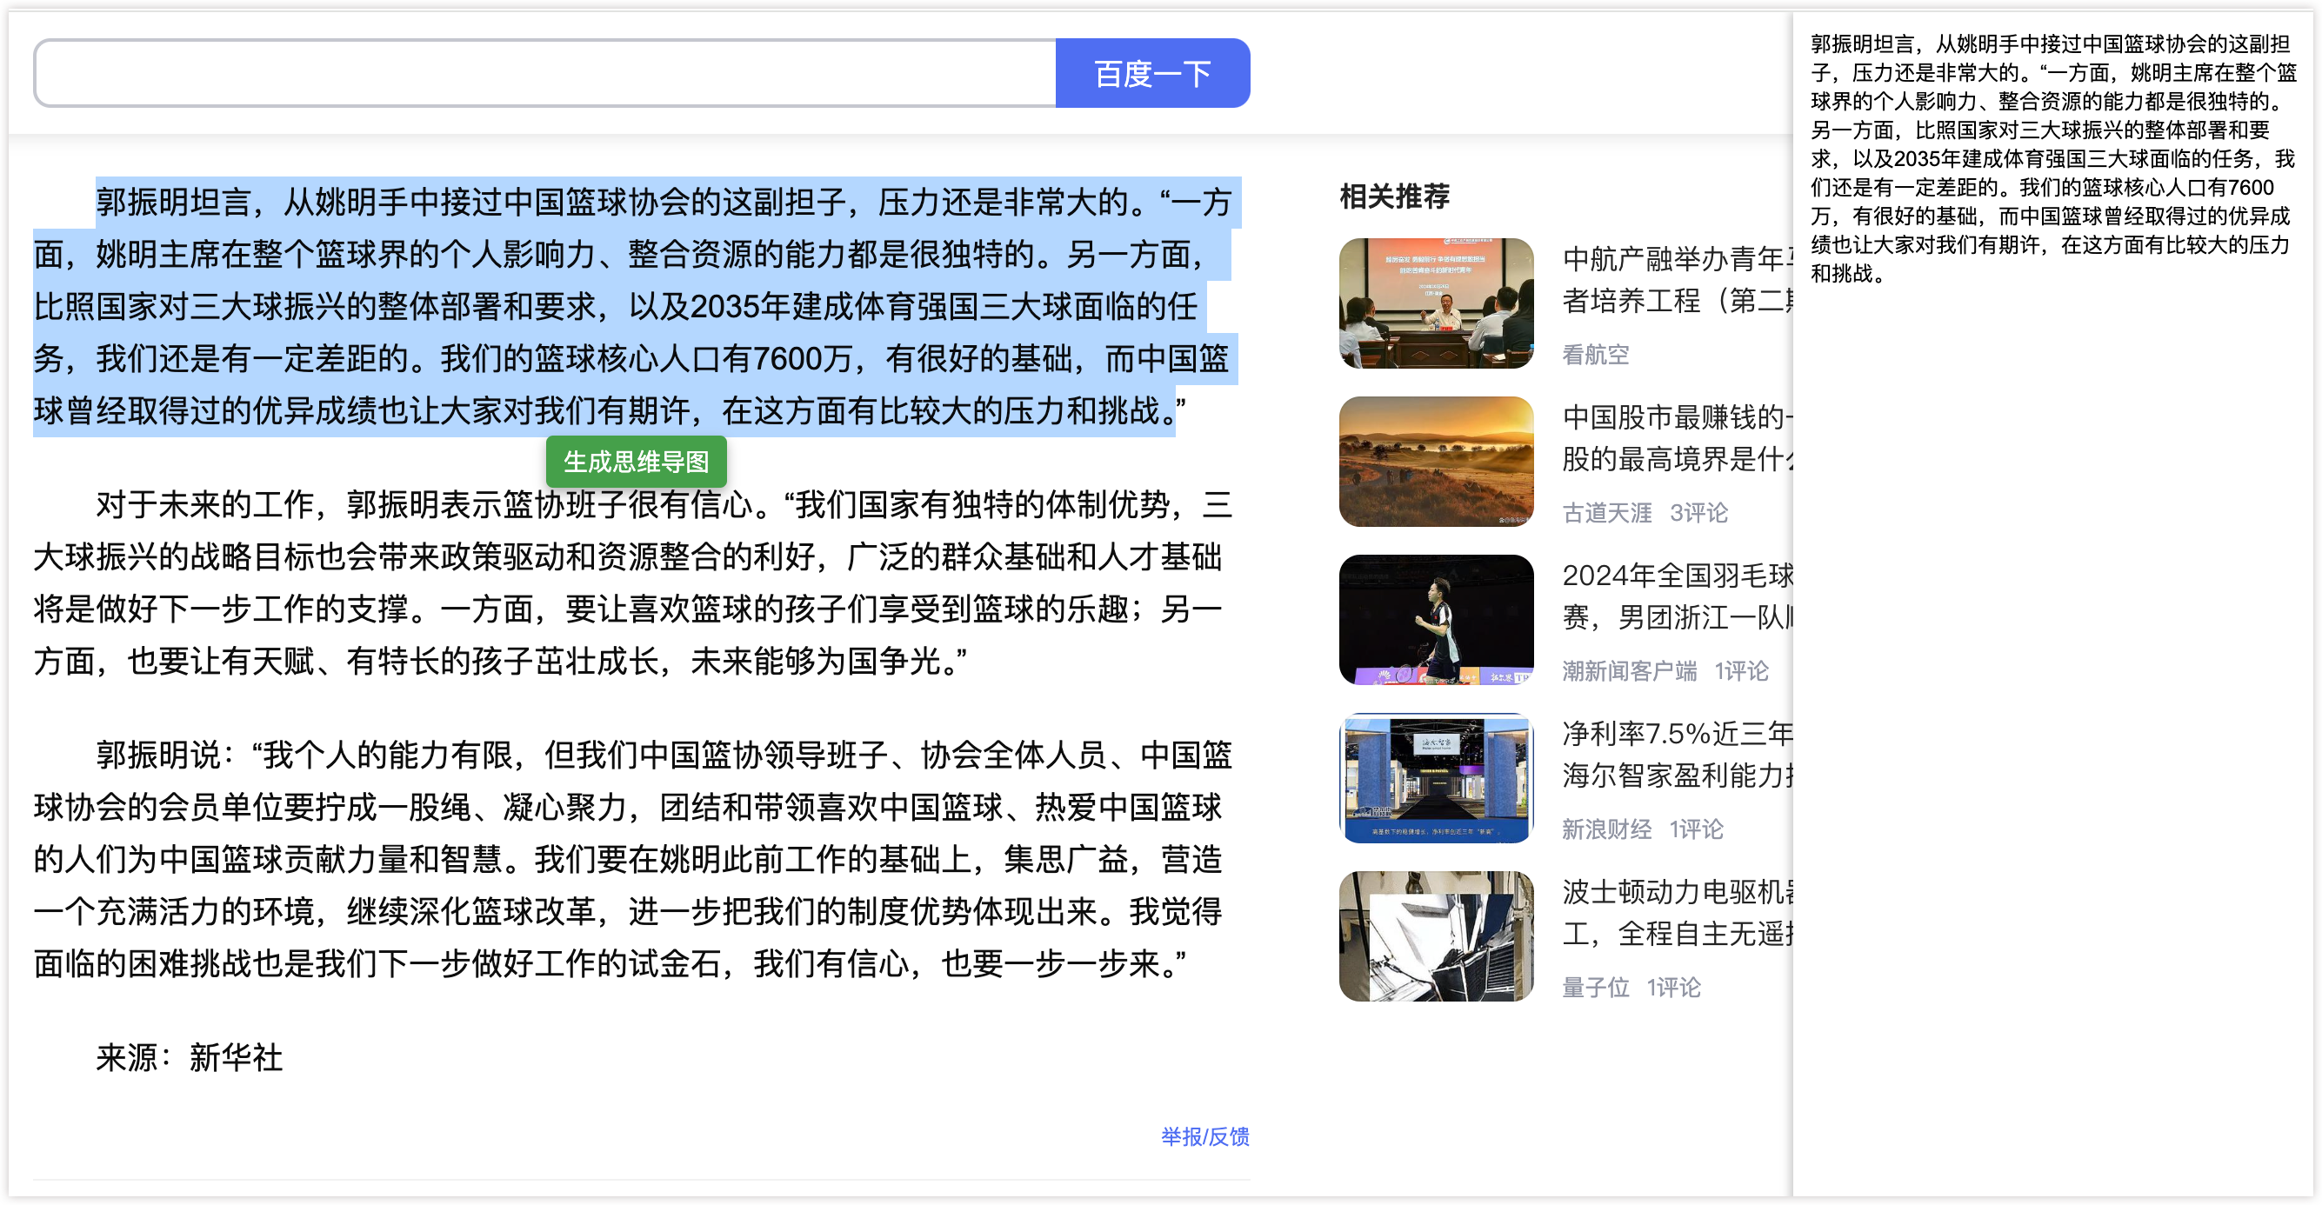Open the 举报/反馈 link

click(1204, 1136)
